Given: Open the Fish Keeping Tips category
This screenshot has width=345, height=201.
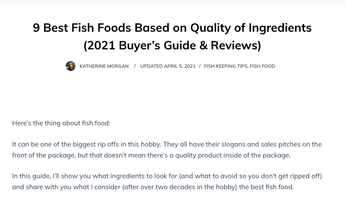Looking at the screenshot, I should click(x=226, y=66).
